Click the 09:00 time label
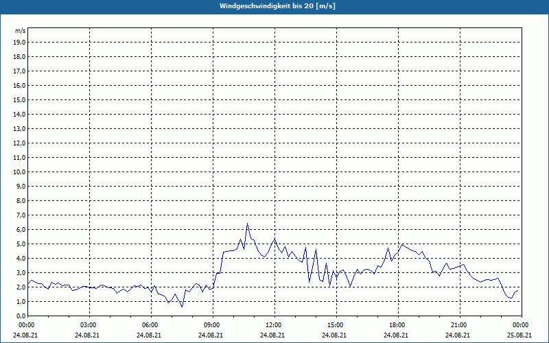Image resolution: width=549 pixels, height=343 pixels. (213, 325)
